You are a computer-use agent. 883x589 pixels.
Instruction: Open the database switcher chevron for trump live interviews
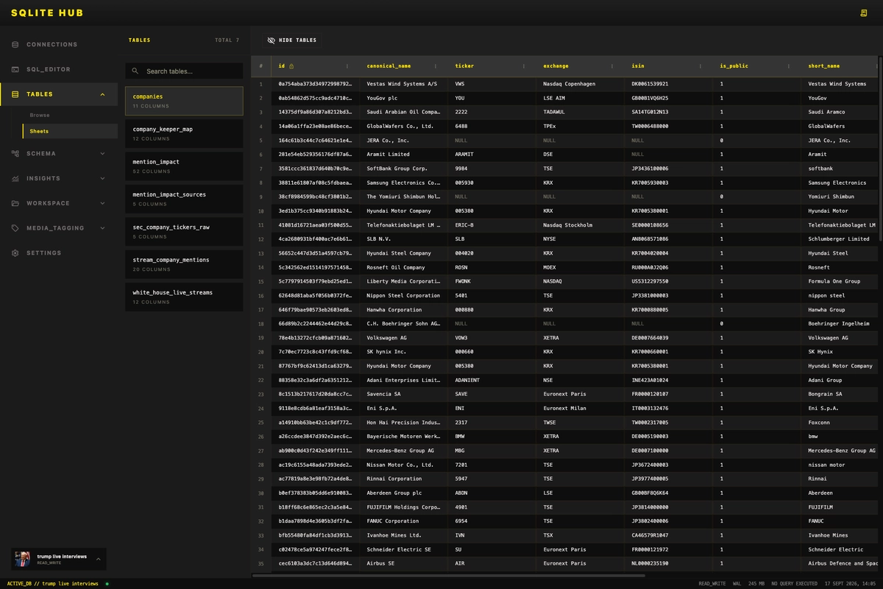click(98, 560)
